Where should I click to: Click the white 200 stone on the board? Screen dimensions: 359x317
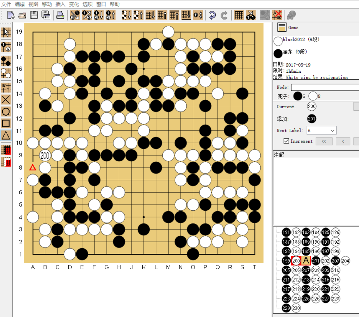[45, 156]
